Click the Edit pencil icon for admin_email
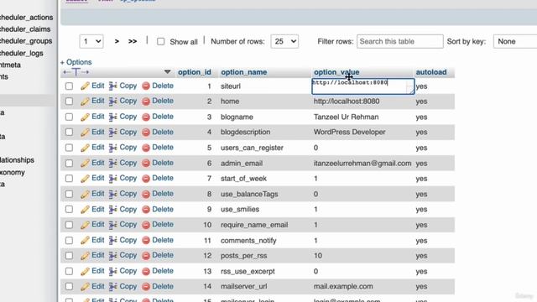This screenshot has width=537, height=302. tap(85, 163)
